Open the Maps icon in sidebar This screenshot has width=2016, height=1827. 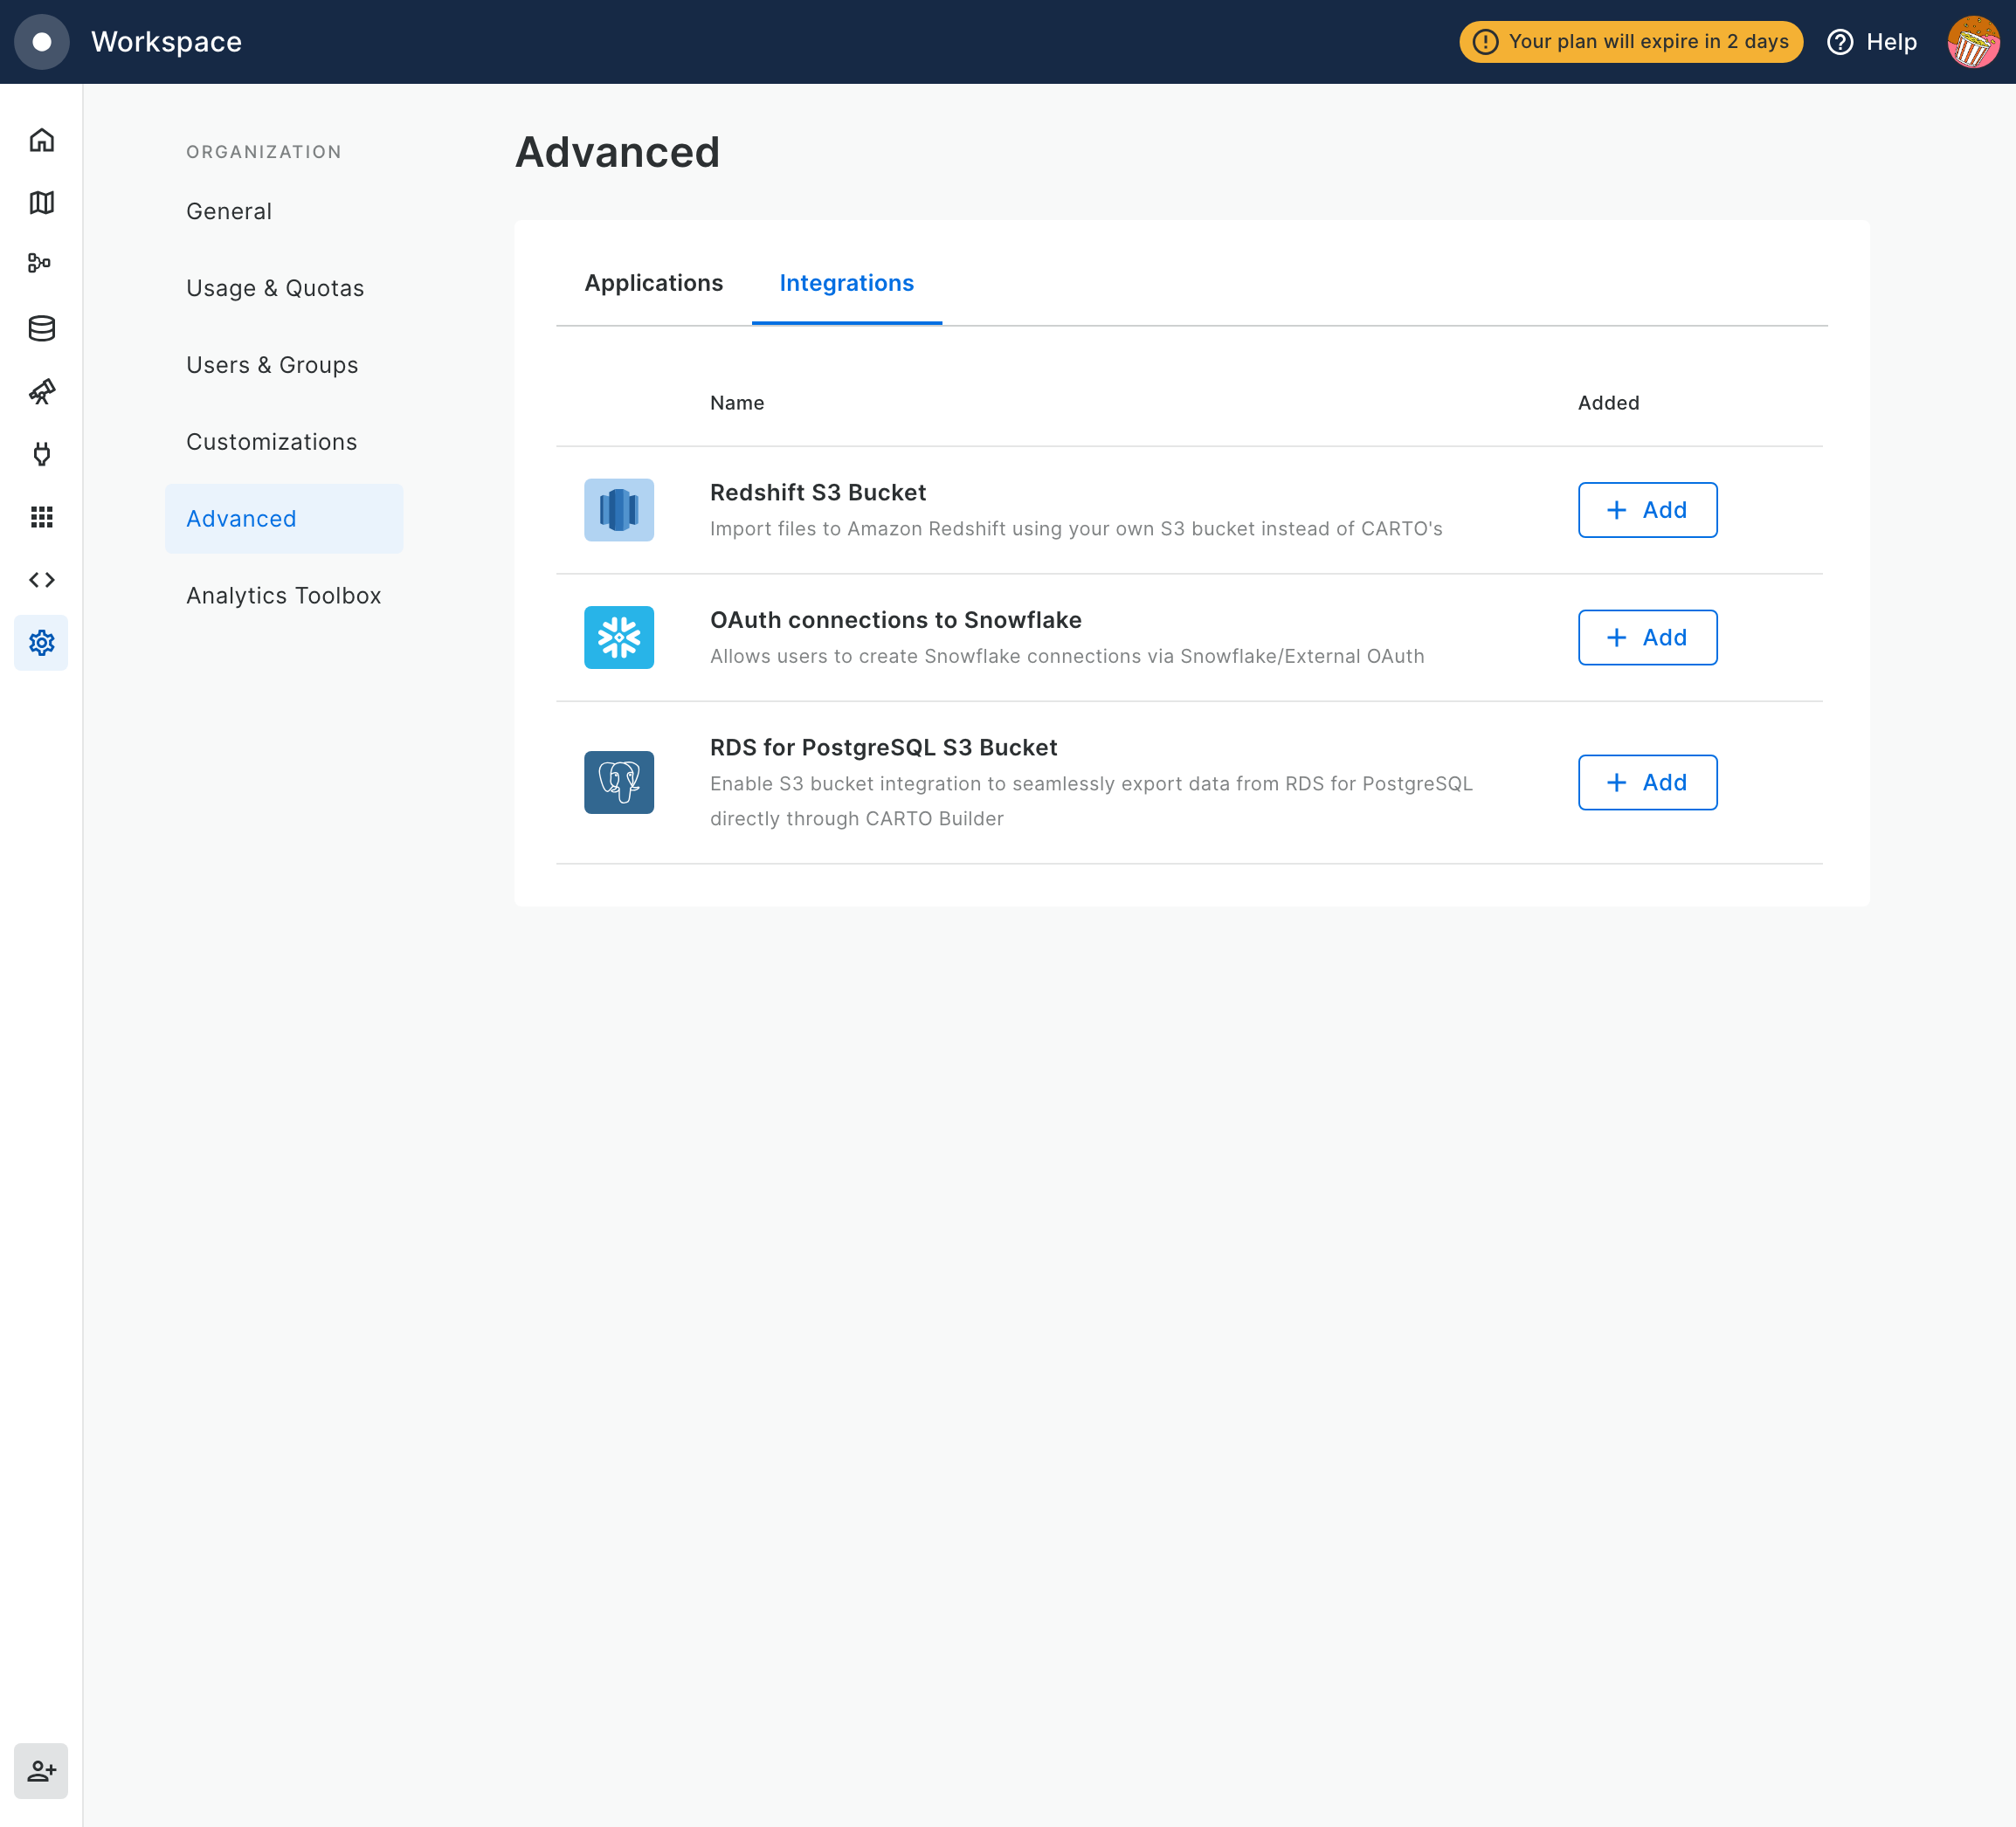[x=41, y=203]
